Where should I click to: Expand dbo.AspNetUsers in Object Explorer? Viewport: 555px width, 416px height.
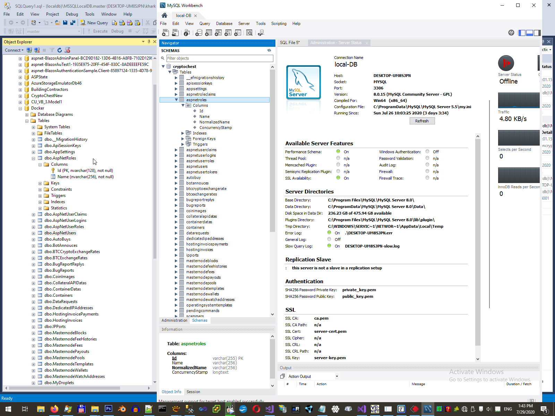tap(34, 233)
